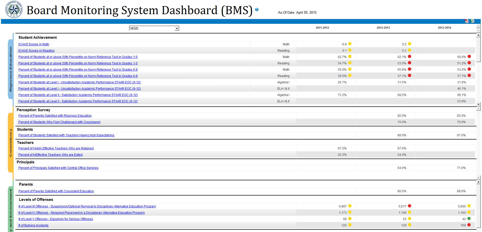Click the 87.6% teachers retained value

point(402,148)
